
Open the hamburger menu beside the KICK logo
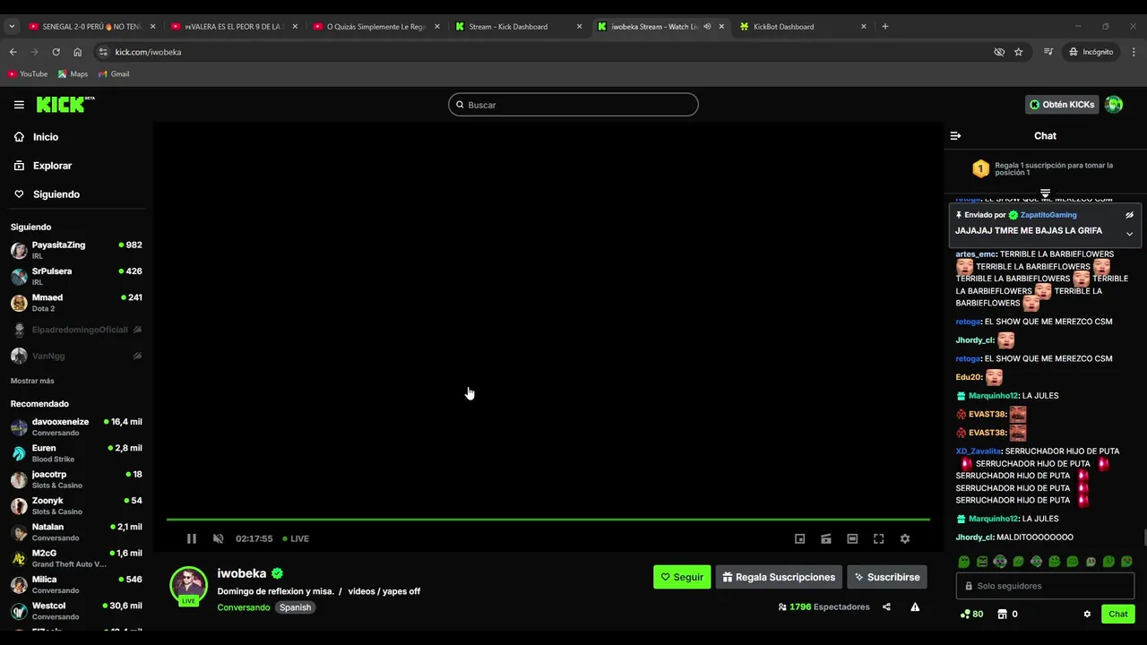pyautogui.click(x=19, y=105)
